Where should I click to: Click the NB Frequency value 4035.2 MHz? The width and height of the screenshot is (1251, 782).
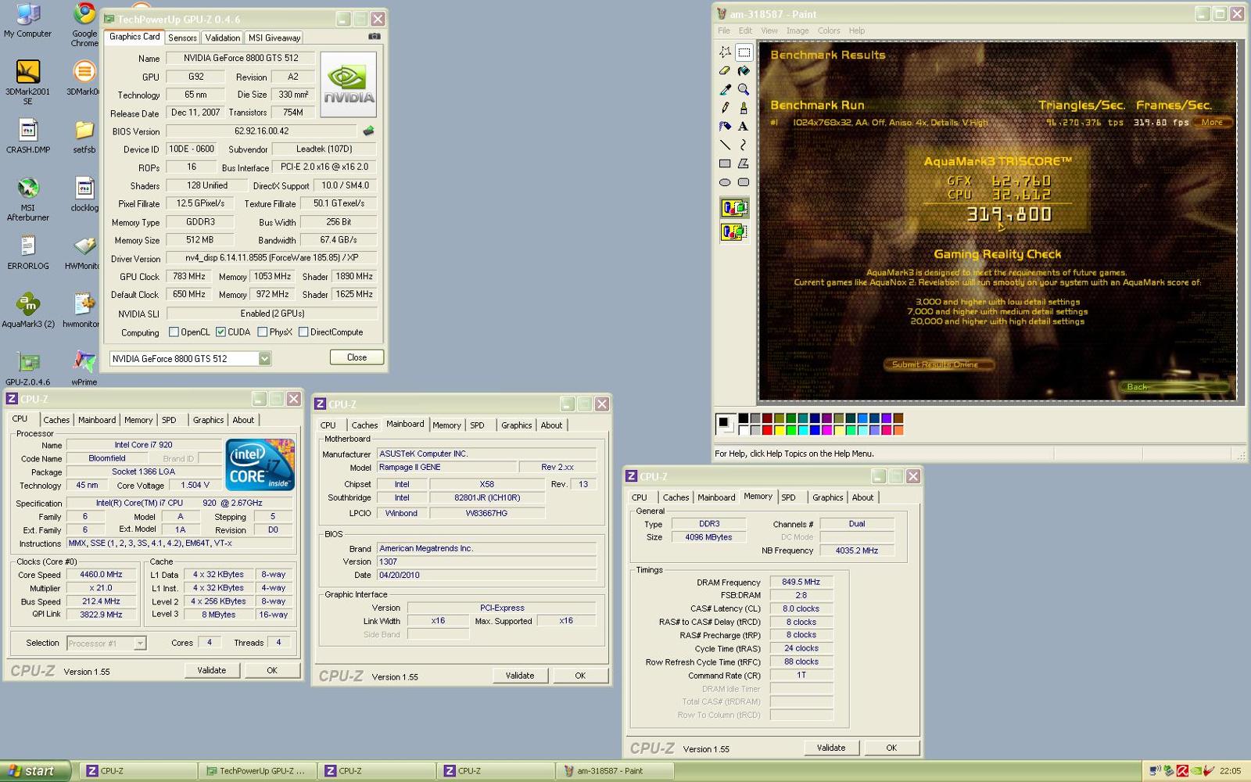(x=857, y=551)
